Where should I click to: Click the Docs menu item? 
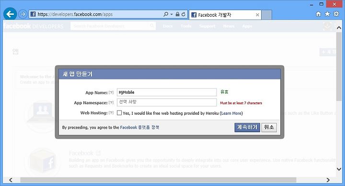pyautogui.click(x=168, y=26)
